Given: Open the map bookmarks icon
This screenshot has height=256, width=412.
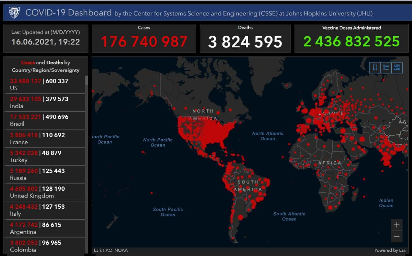Looking at the screenshot, I should pyautogui.click(x=375, y=67).
